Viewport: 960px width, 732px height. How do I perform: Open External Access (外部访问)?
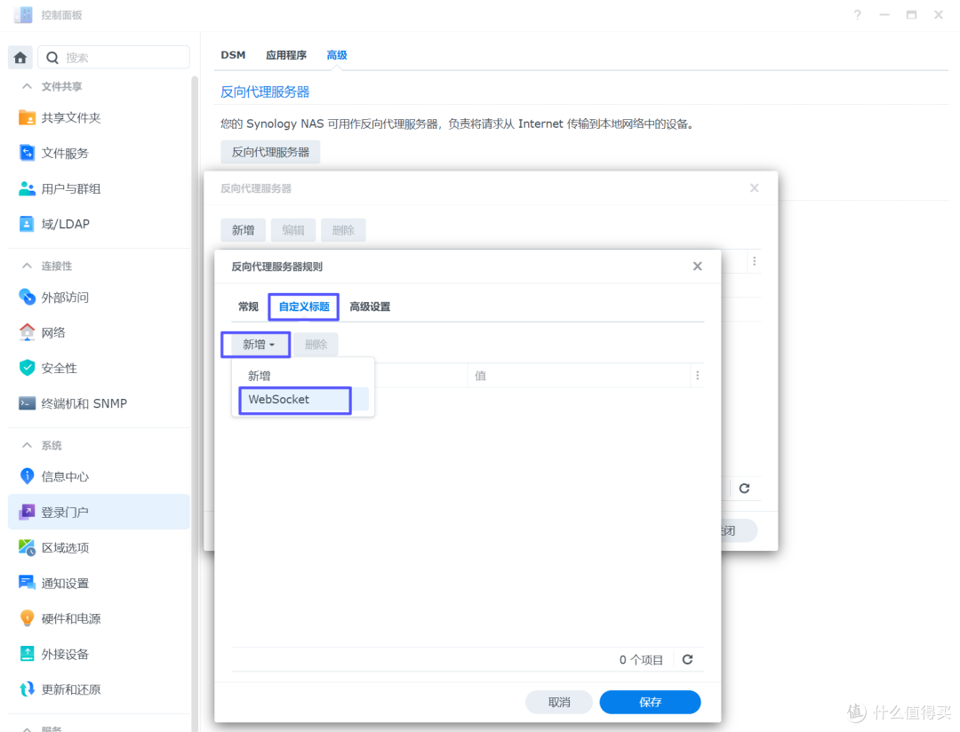click(x=100, y=298)
